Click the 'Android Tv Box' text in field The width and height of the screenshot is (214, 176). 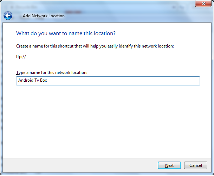pos(33,81)
